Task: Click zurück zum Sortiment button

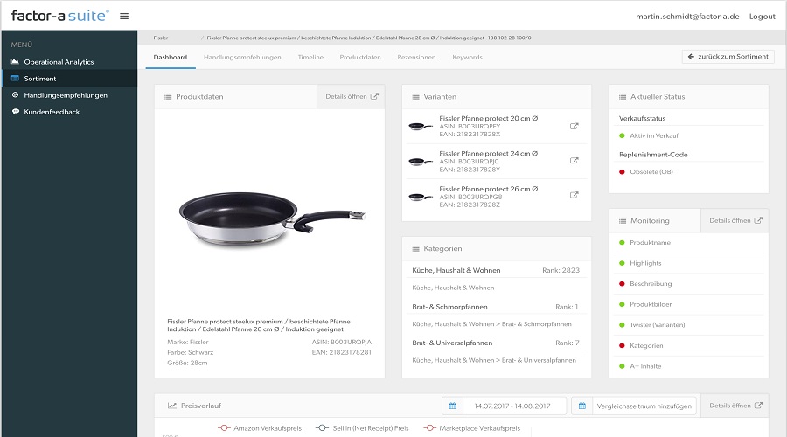Action: (x=728, y=57)
